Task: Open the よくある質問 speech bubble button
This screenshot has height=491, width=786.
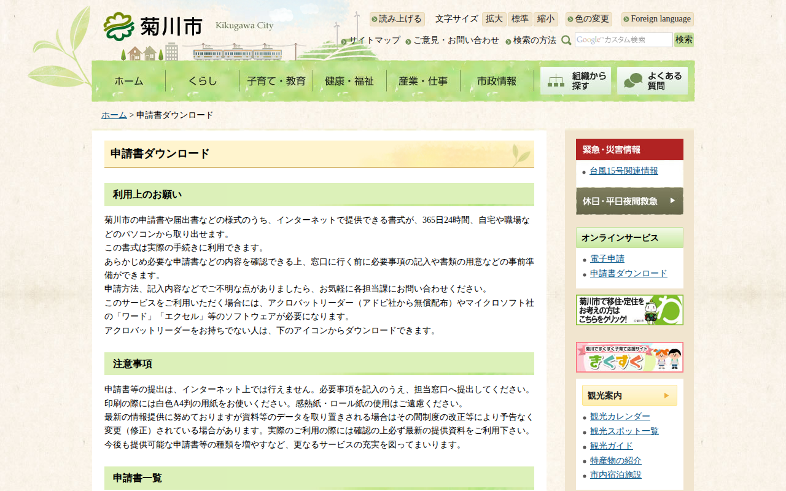Action: (x=652, y=81)
